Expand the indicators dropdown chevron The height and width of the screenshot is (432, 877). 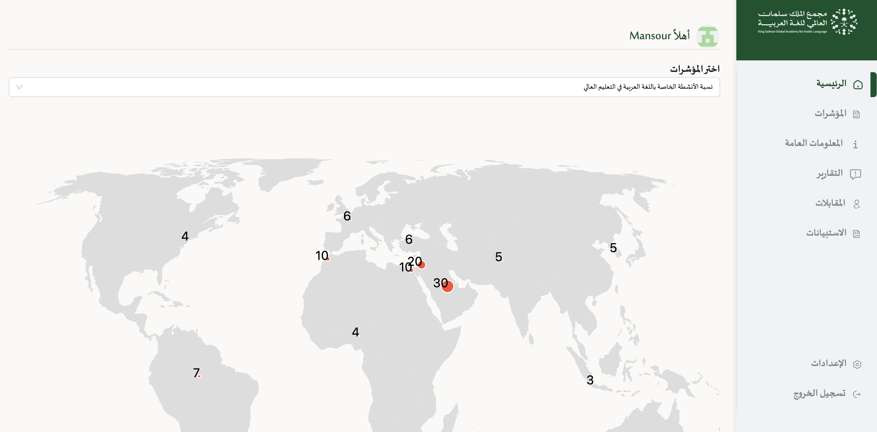click(19, 87)
